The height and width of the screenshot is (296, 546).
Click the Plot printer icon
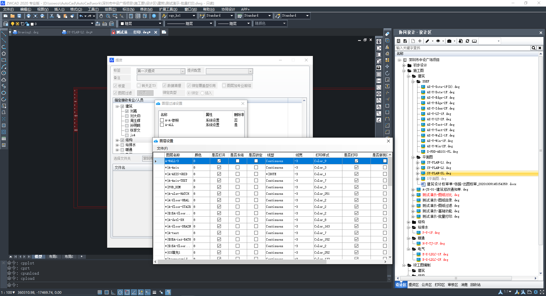28,16
